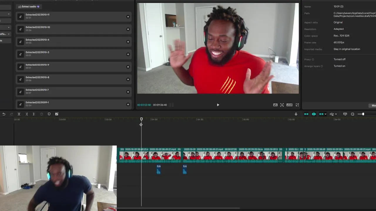The image size is (376, 211).
Task: Adjust the timeline zoom slider handle
Action: pos(363,114)
